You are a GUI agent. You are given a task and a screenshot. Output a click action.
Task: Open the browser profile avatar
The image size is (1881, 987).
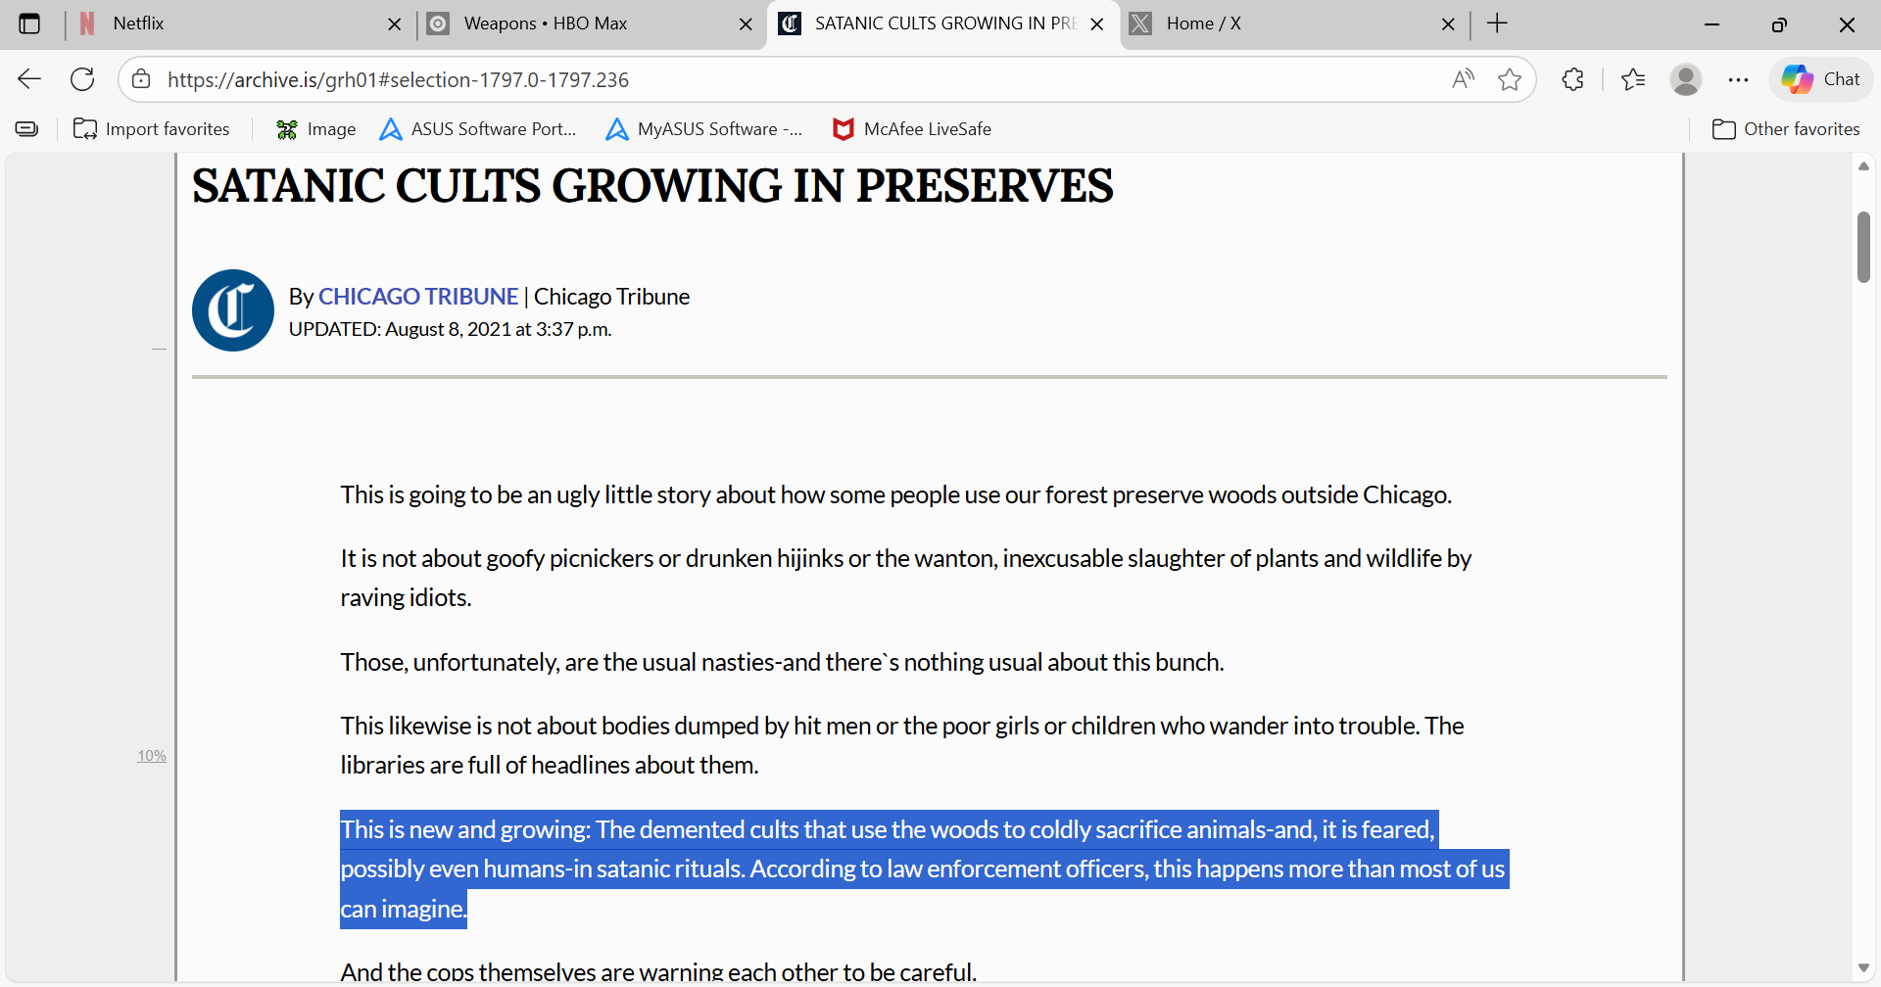[1686, 79]
